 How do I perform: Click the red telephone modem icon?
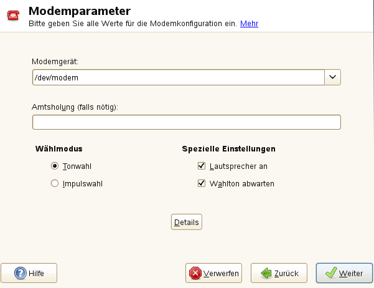(x=12, y=16)
